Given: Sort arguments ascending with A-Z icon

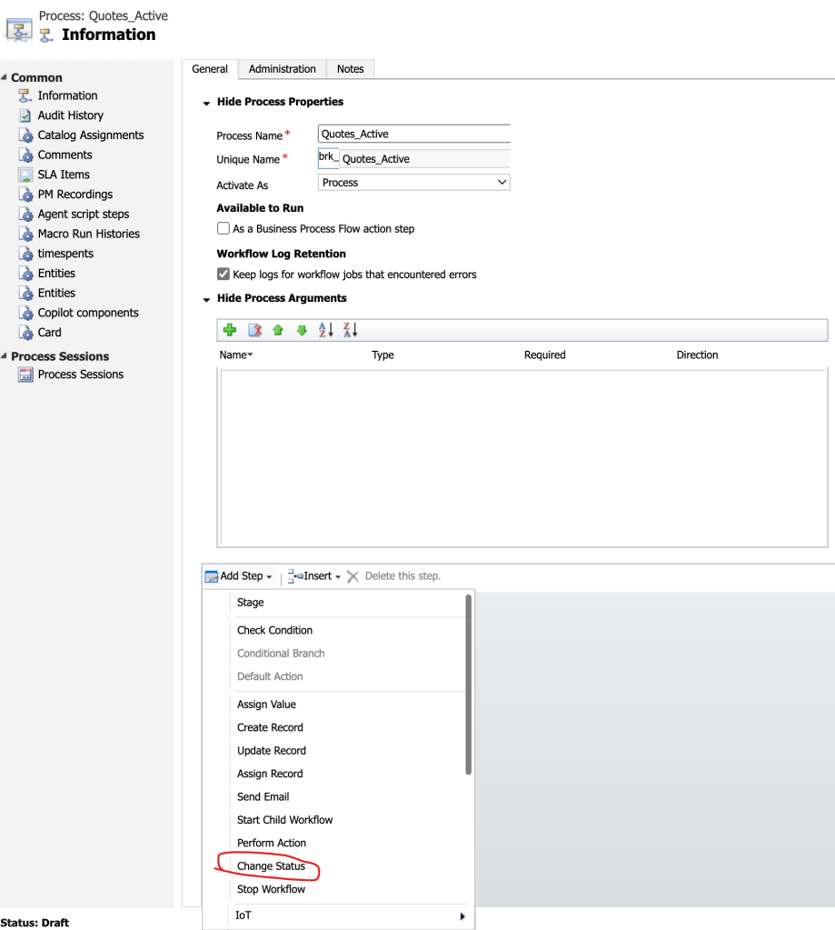Looking at the screenshot, I should point(326,331).
